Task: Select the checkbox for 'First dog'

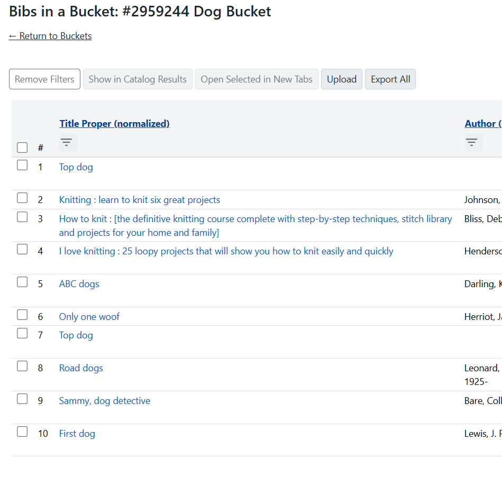Action: click(x=22, y=432)
